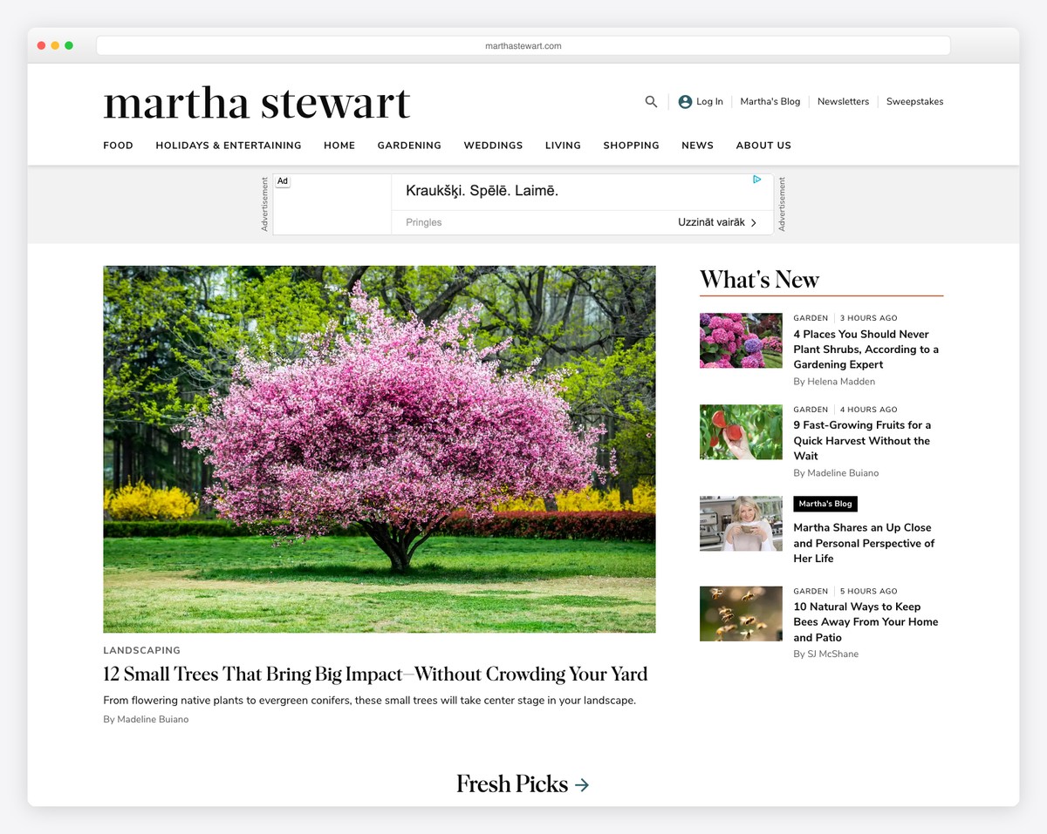Viewport: 1047px width, 834px height.
Task: Click the AdChoices icon on the ad
Action: point(756,179)
